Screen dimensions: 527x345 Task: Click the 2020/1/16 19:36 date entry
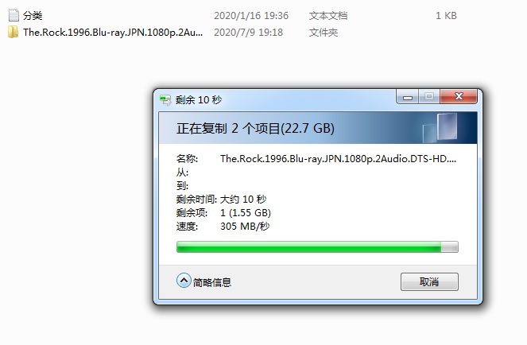point(251,15)
